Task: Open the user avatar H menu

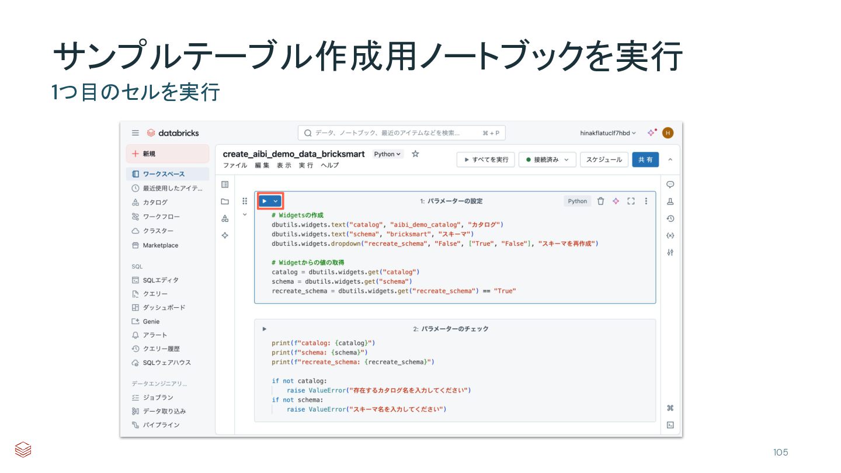Action: coord(668,133)
